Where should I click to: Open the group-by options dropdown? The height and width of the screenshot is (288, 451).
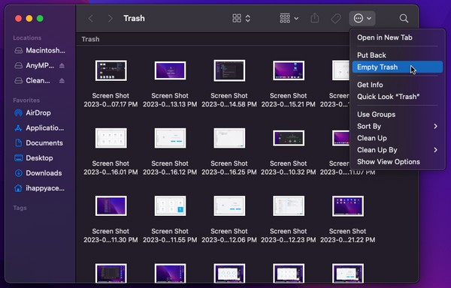click(x=289, y=19)
